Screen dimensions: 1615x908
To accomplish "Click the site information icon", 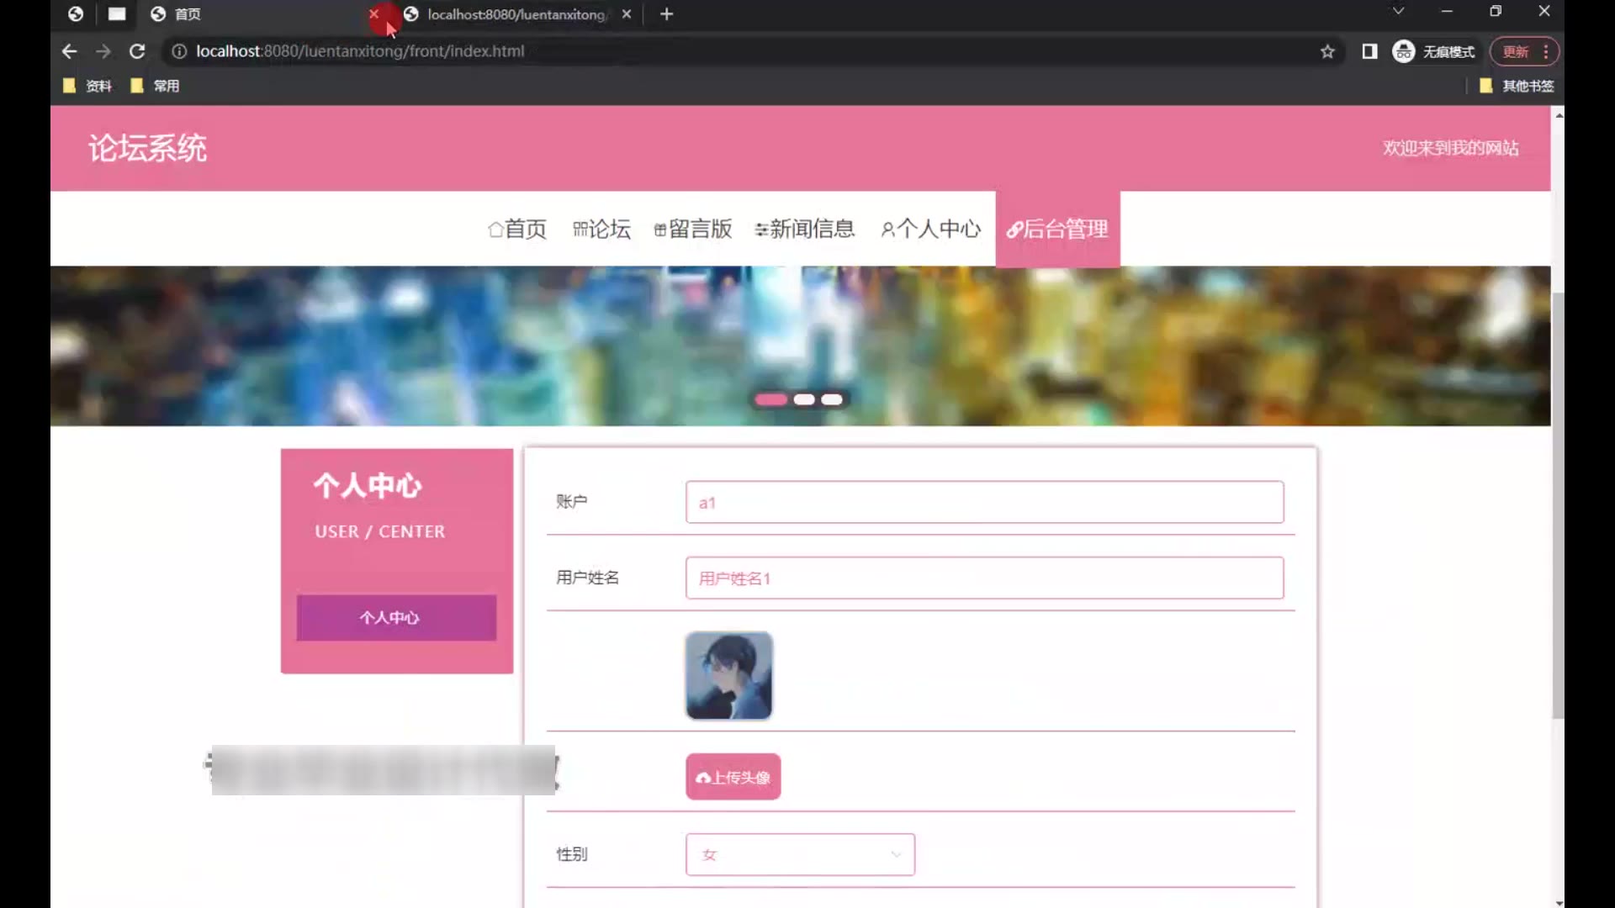I will tap(178, 51).
